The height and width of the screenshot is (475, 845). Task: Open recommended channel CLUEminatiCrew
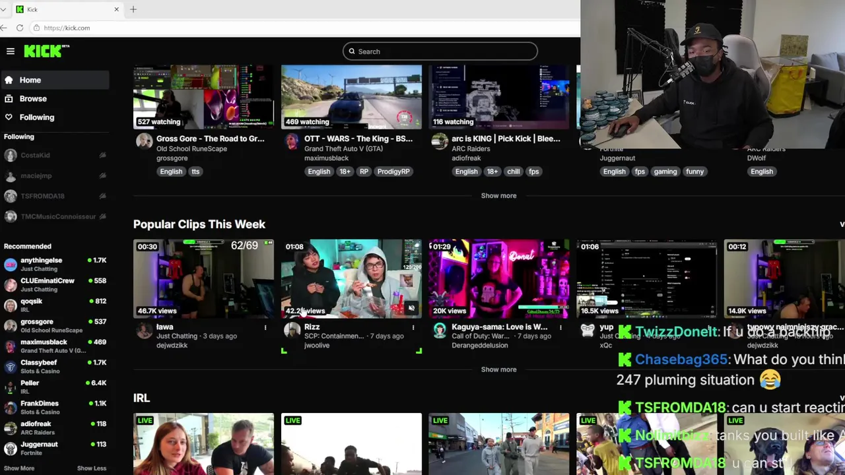point(55,285)
